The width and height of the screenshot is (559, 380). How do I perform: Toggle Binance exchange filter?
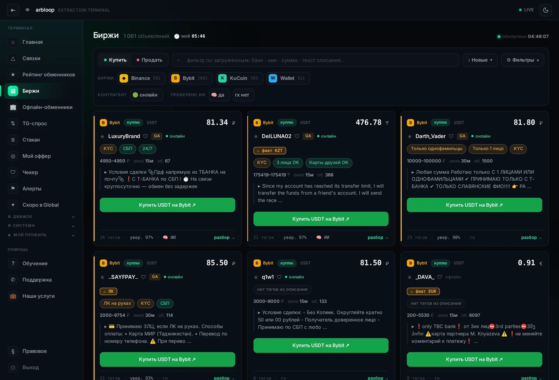[141, 78]
